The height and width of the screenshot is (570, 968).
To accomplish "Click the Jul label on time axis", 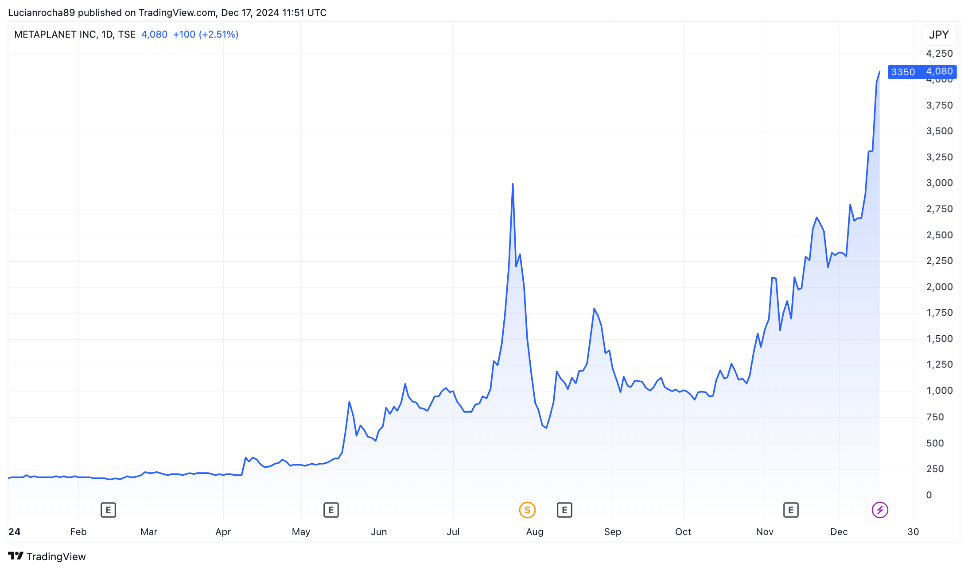I will [453, 531].
